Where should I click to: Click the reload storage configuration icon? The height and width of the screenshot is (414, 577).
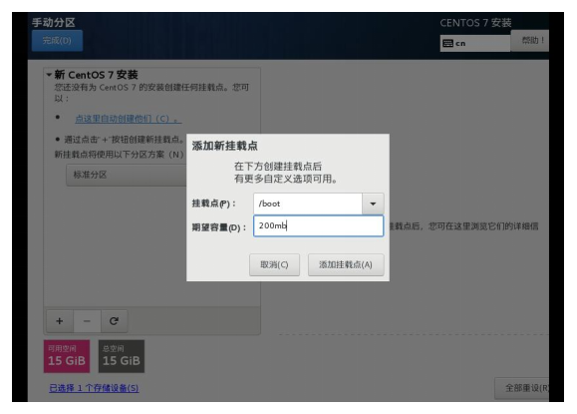coord(114,321)
